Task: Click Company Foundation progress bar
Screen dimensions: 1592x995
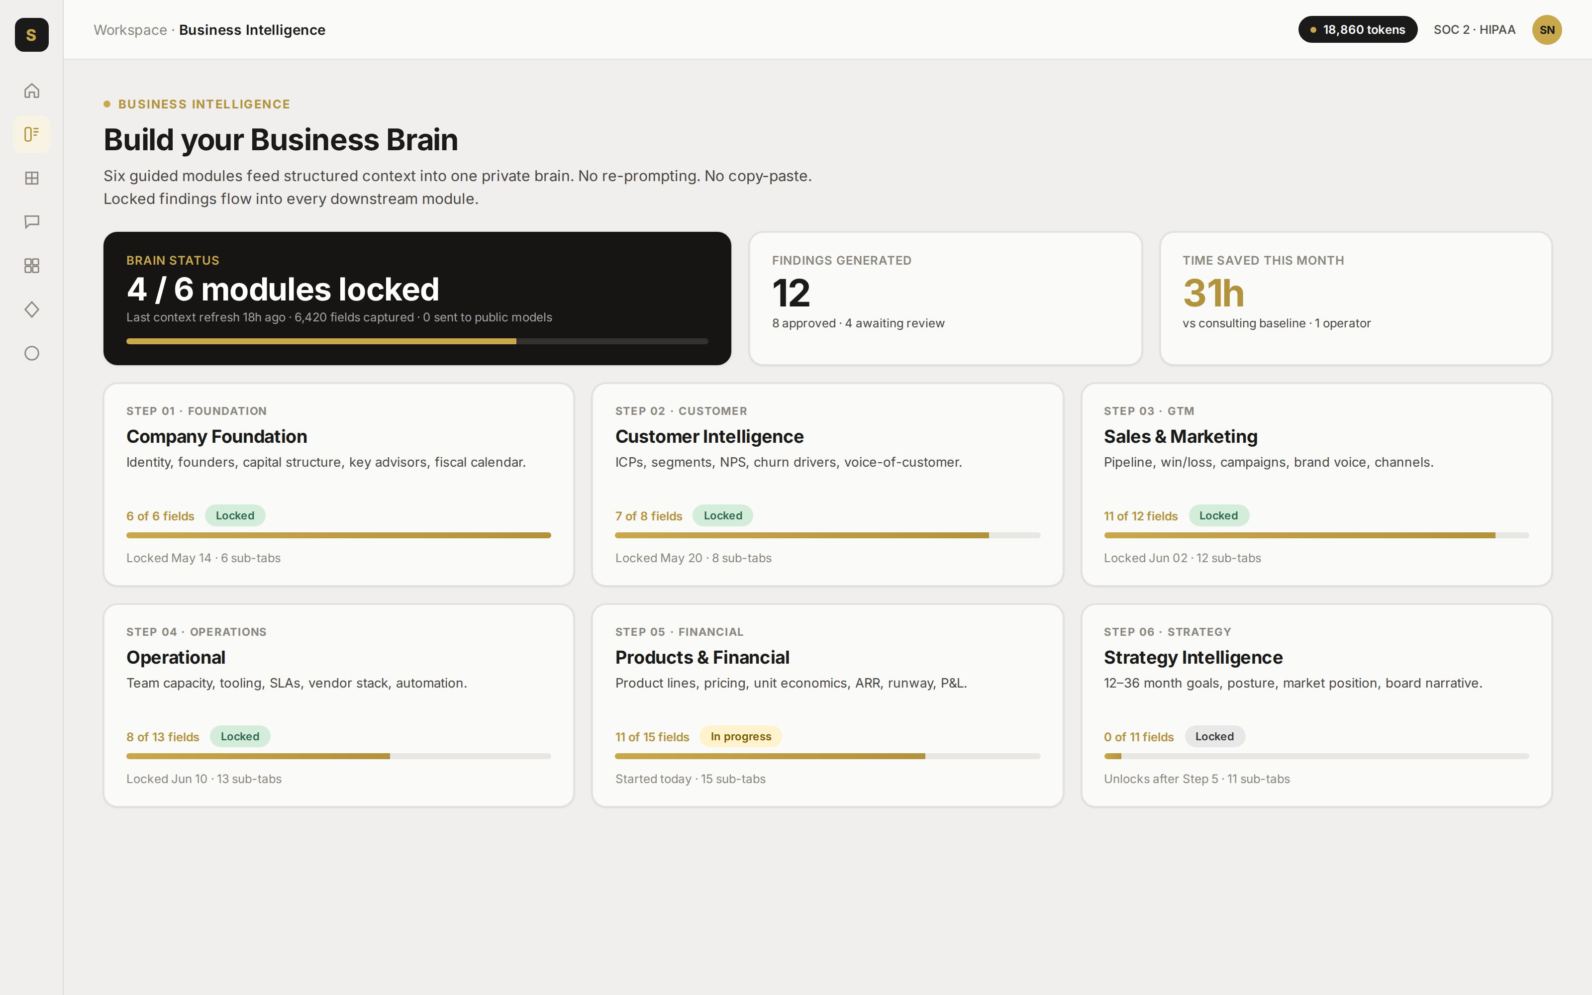Action: [x=339, y=536]
